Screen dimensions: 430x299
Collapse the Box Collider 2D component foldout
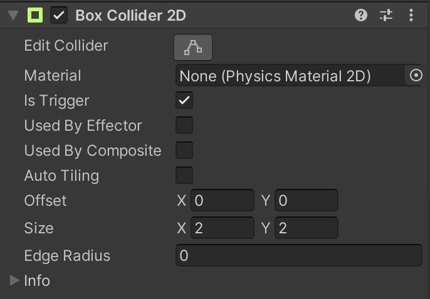pos(13,15)
